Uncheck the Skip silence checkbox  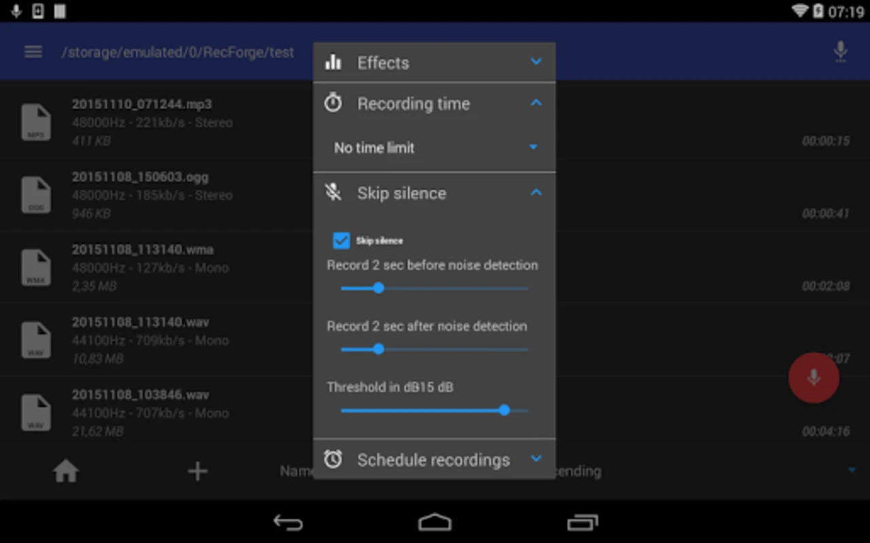coord(341,240)
